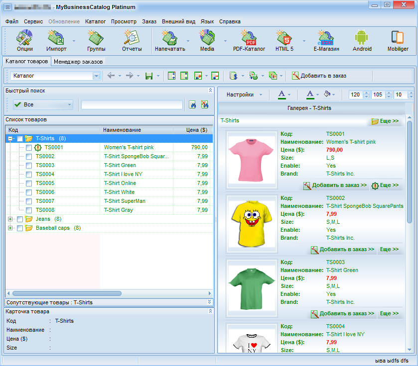Click the horizontal scrollbar of the product list
Viewport: 418px width, 366px height.
[67, 293]
